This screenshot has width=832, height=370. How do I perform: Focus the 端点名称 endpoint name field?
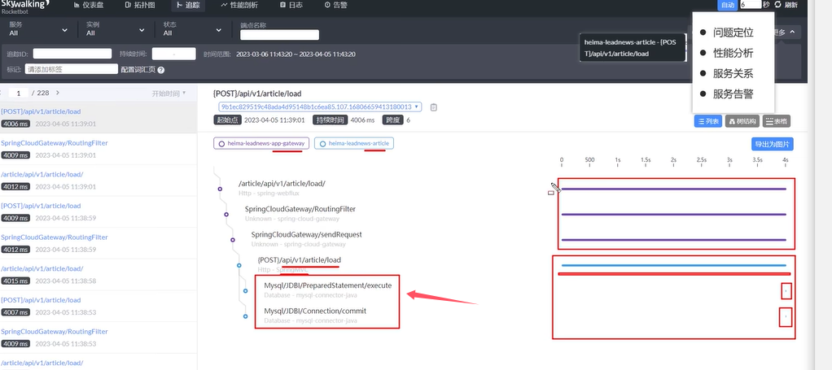click(x=279, y=35)
